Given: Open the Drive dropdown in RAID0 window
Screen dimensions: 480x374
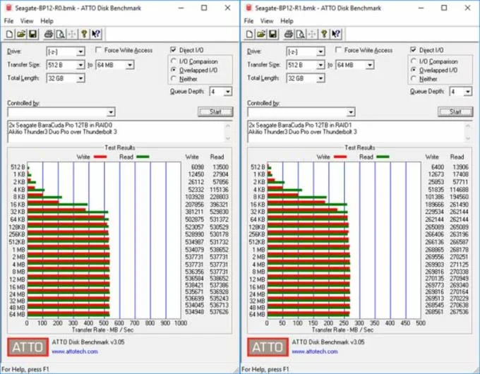Looking at the screenshot, I should pos(66,52).
